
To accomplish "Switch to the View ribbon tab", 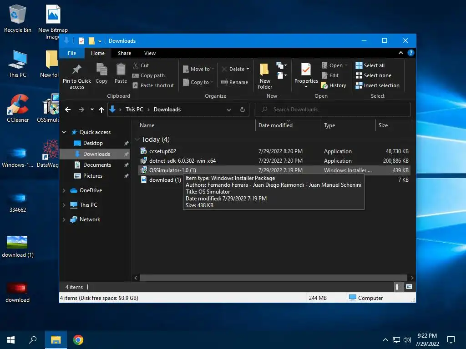I will coord(150,53).
